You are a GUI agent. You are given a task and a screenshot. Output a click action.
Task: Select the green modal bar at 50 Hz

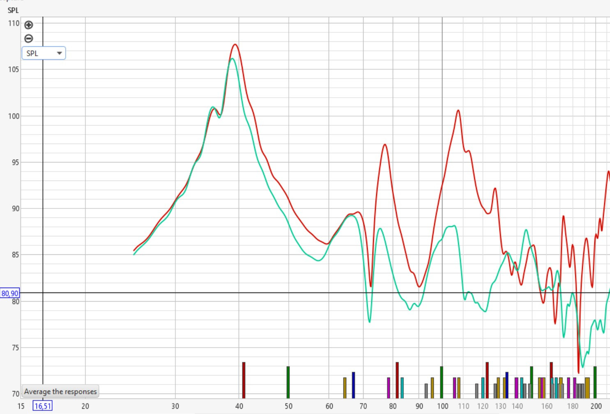288,382
